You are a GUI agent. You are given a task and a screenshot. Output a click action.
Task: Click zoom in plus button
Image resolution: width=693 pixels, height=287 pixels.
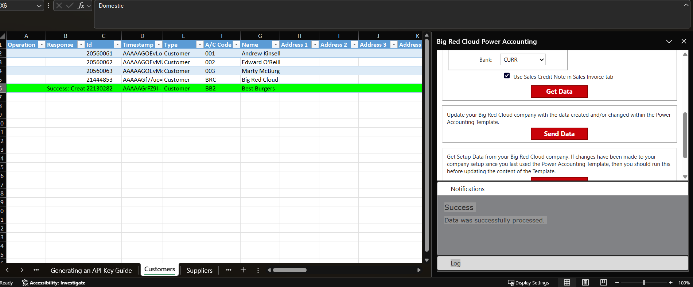670,283
